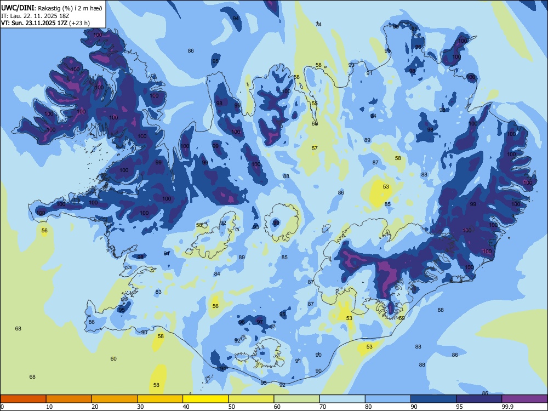Click the 70–80 light blue legend swatch
The width and height of the screenshot is (548, 411).
coord(342,399)
